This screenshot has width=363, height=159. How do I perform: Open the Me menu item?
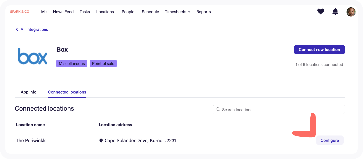point(44,12)
